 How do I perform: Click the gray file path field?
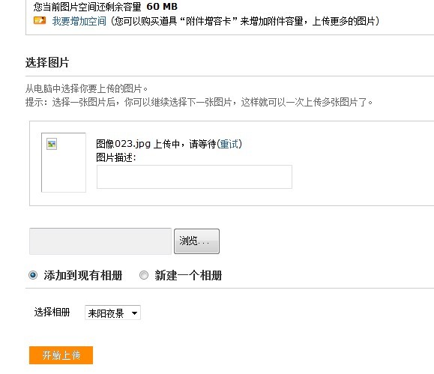[100, 241]
